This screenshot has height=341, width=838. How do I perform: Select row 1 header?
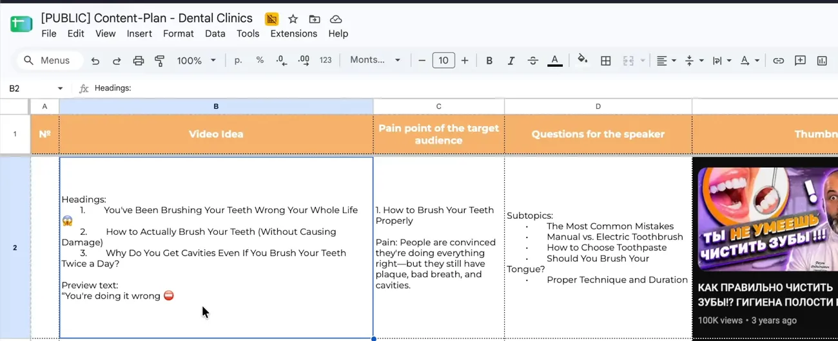tap(15, 134)
